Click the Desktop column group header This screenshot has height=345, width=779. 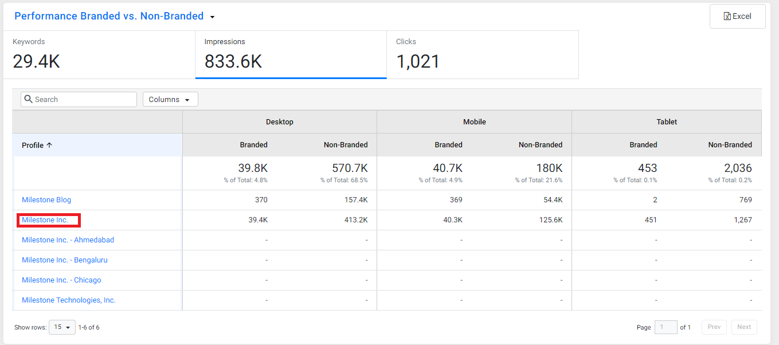point(280,122)
